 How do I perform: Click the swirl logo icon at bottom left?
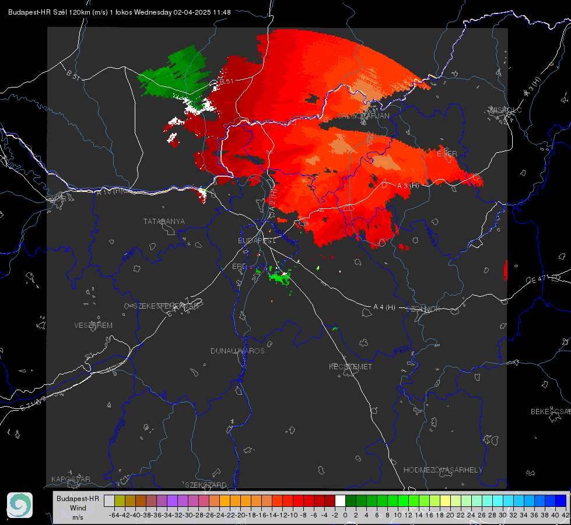(x=20, y=505)
